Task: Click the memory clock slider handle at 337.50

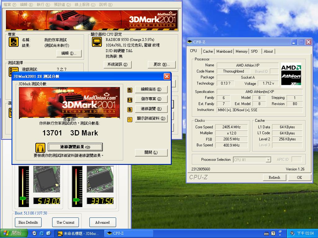Action: click(x=76, y=200)
